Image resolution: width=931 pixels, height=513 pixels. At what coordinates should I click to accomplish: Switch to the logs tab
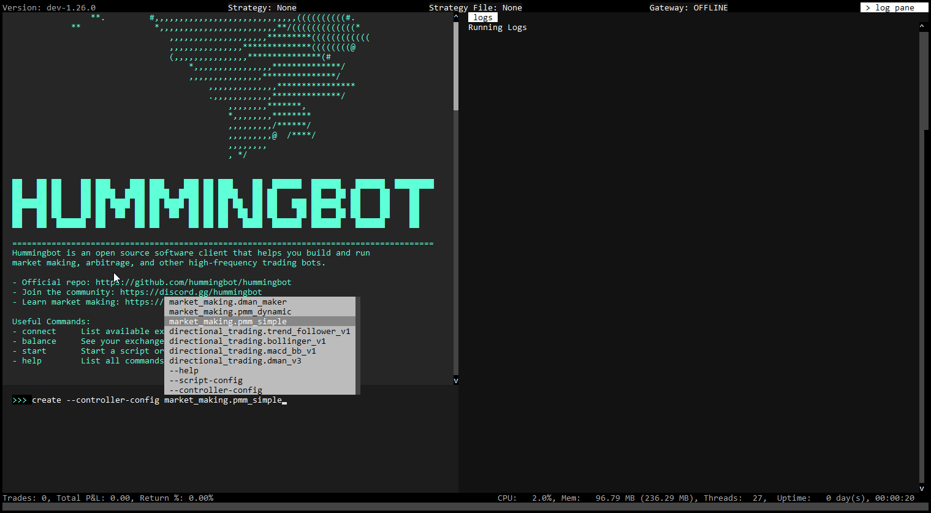[x=482, y=17]
